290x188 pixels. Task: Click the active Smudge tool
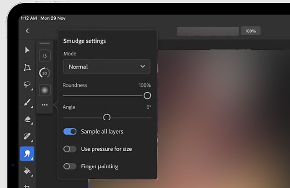pyautogui.click(x=27, y=154)
